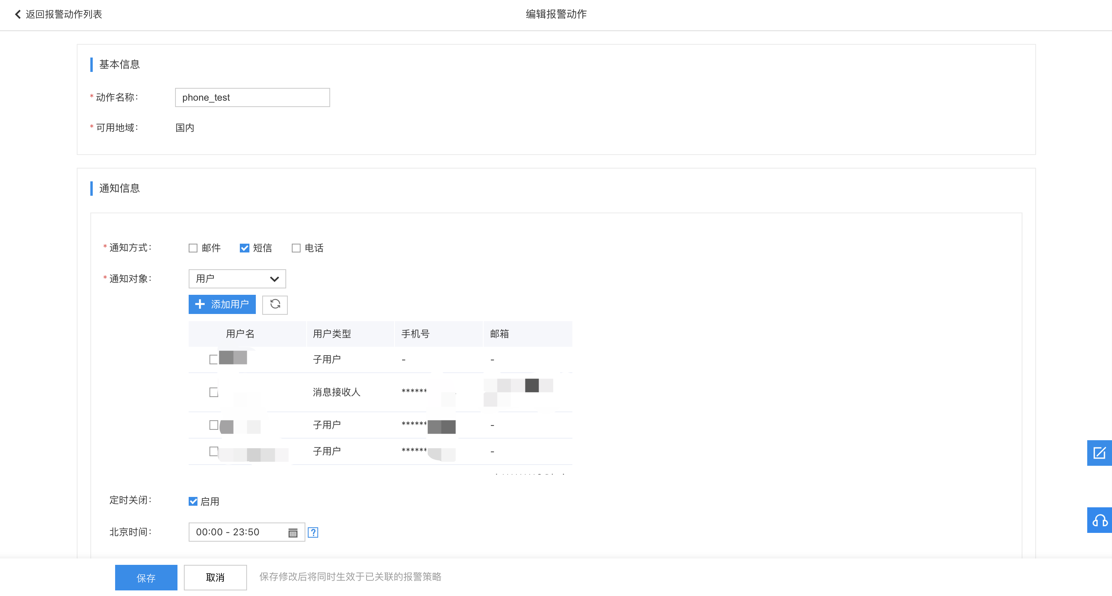
Task: Click the 通知信息 section heading
Action: [x=119, y=188]
